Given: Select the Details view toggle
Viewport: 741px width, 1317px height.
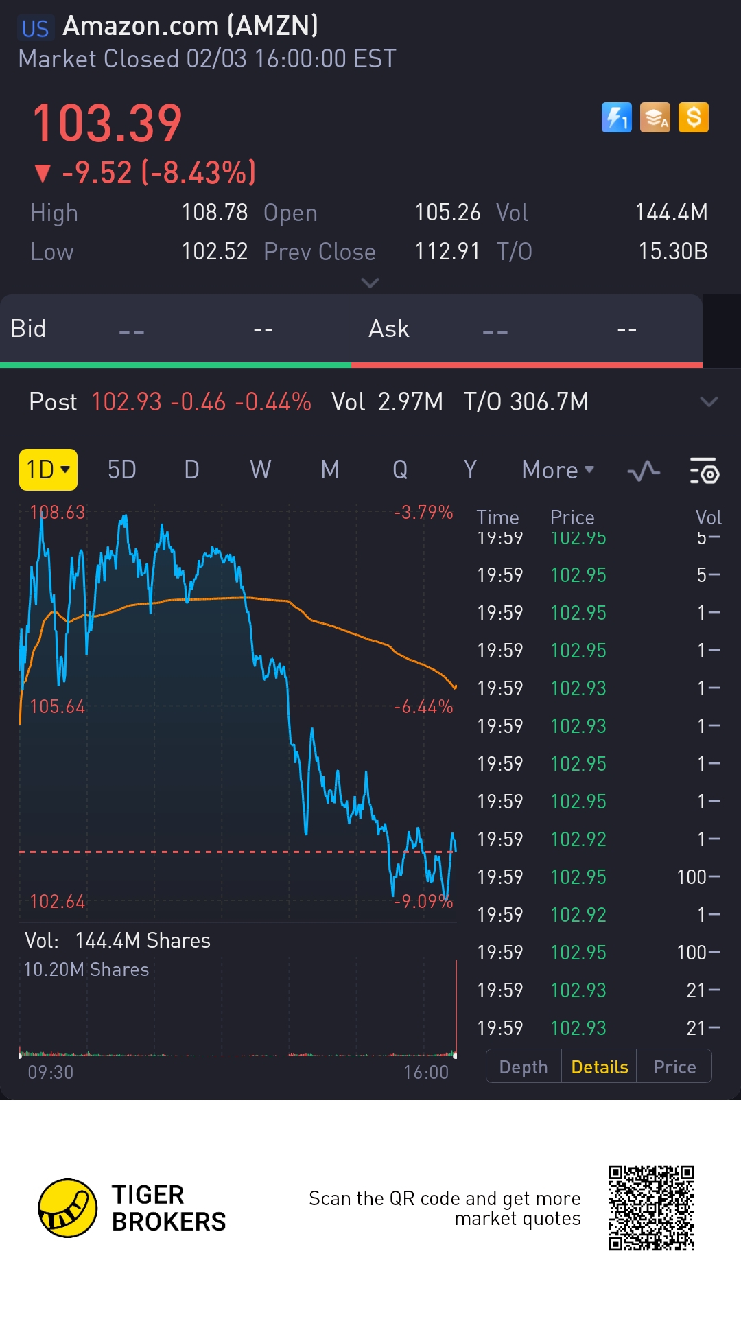Looking at the screenshot, I should (599, 1067).
